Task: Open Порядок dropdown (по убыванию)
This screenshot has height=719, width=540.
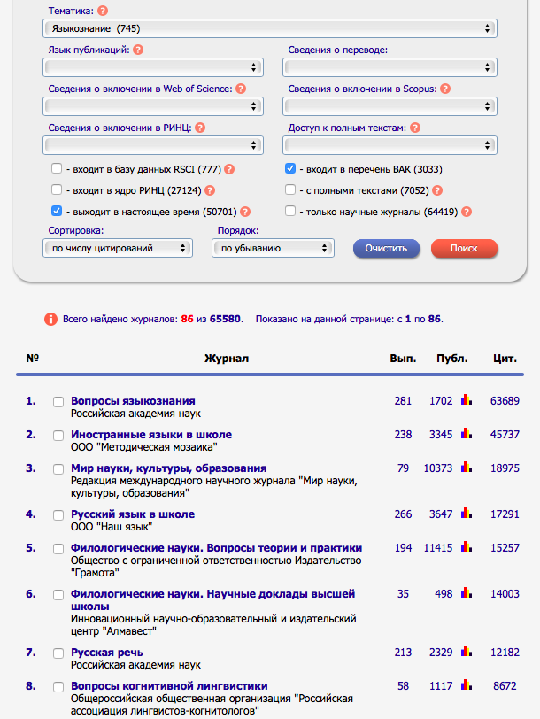Action: pyautogui.click(x=273, y=248)
